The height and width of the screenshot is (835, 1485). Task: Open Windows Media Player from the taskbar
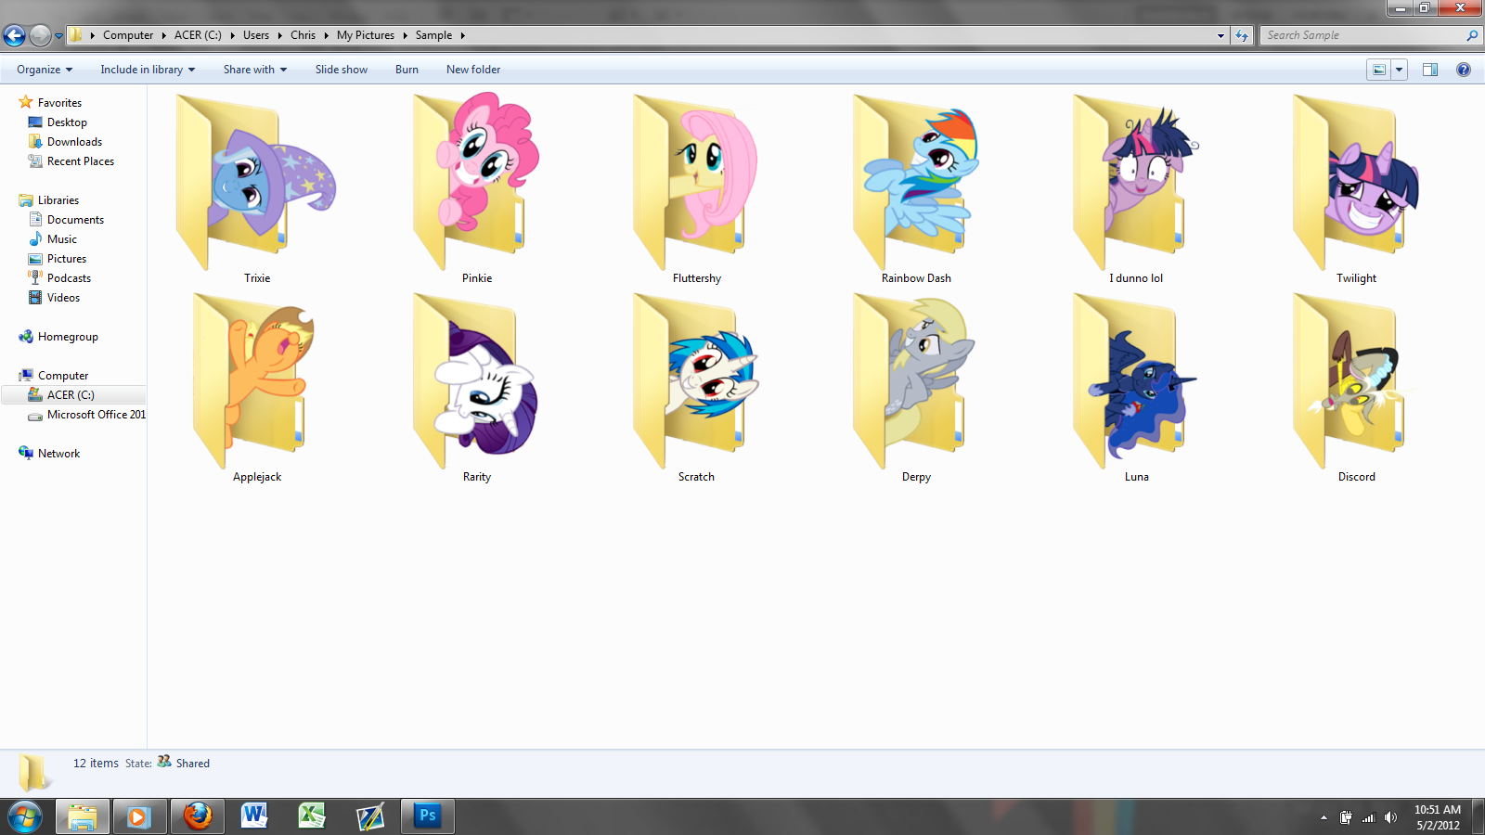click(139, 816)
